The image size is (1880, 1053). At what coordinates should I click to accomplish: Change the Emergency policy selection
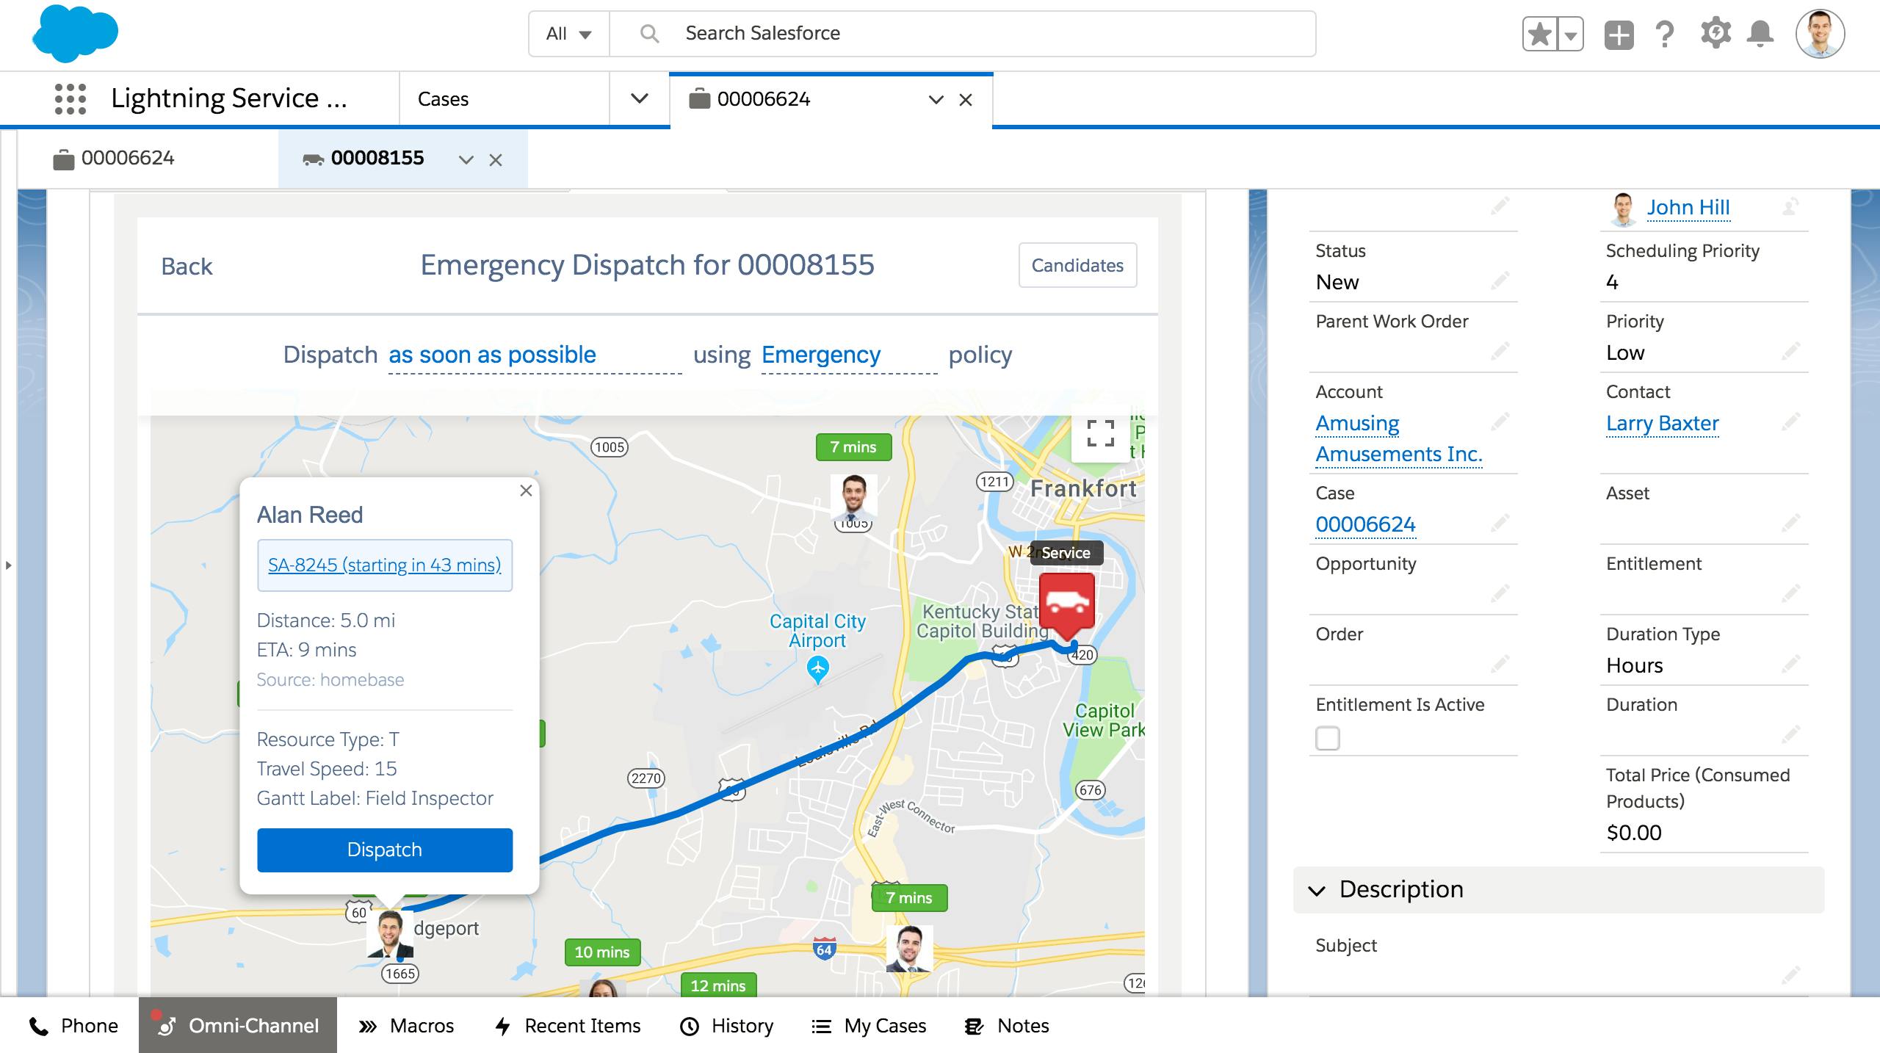coord(849,355)
